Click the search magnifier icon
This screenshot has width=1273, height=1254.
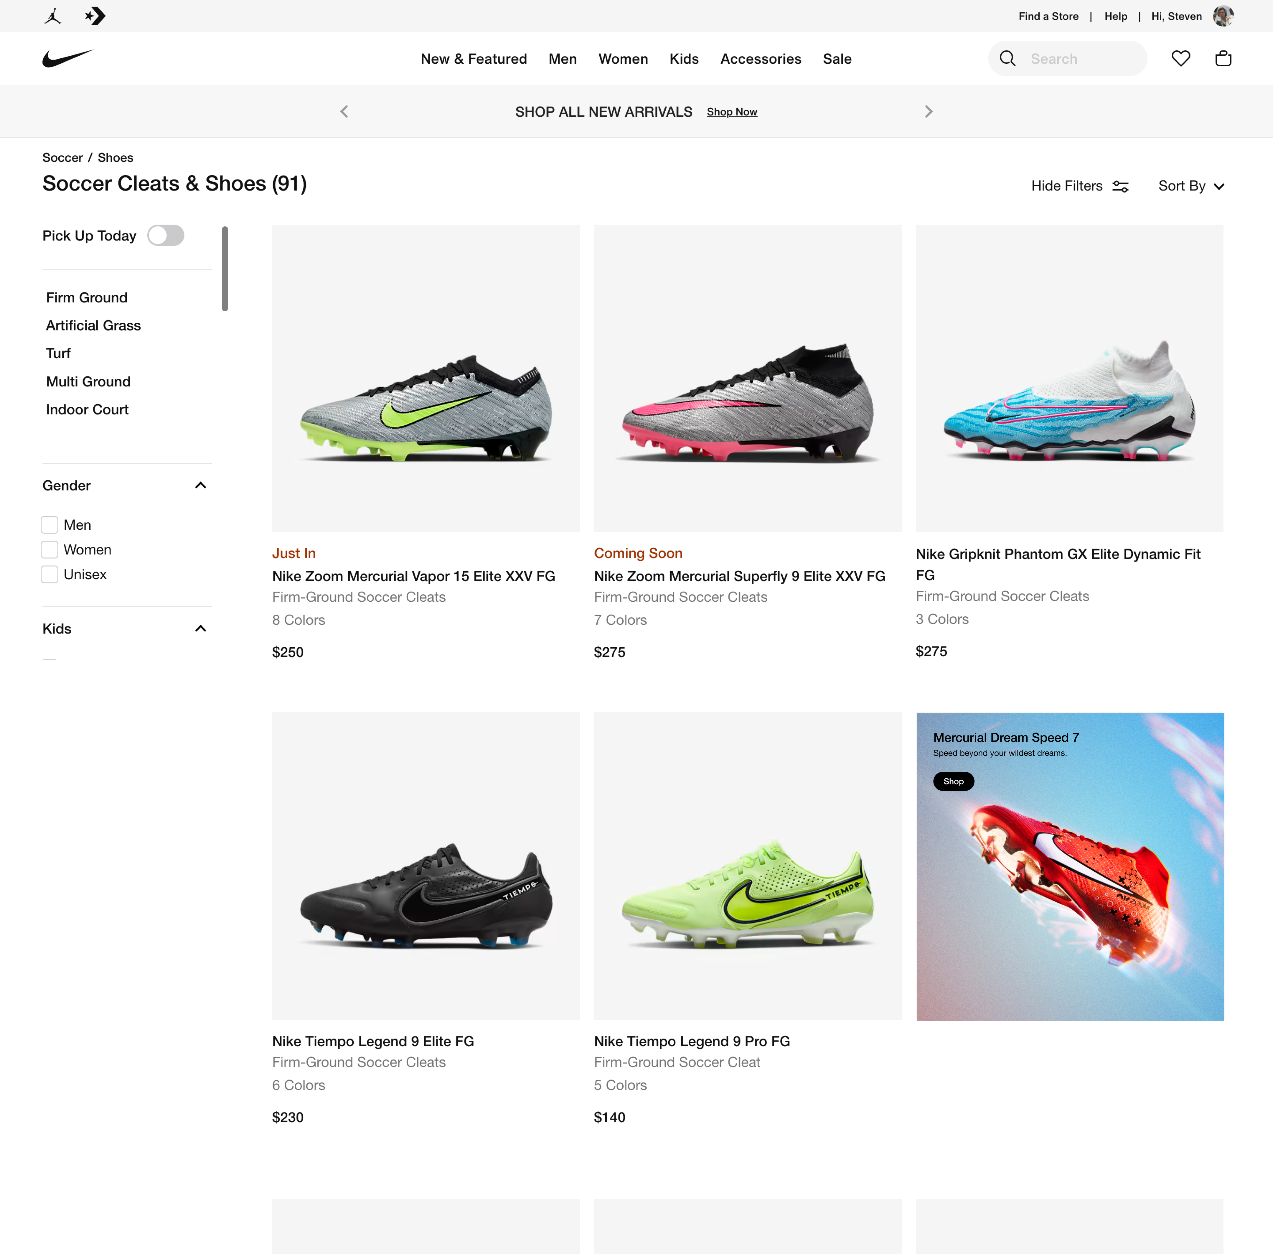(x=1007, y=59)
